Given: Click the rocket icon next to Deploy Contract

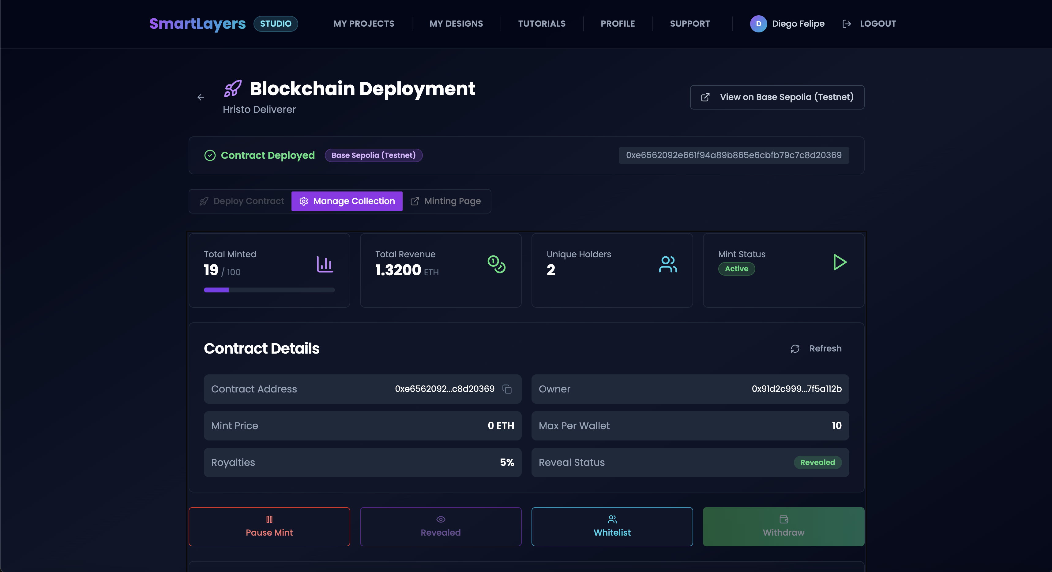Looking at the screenshot, I should [x=204, y=201].
